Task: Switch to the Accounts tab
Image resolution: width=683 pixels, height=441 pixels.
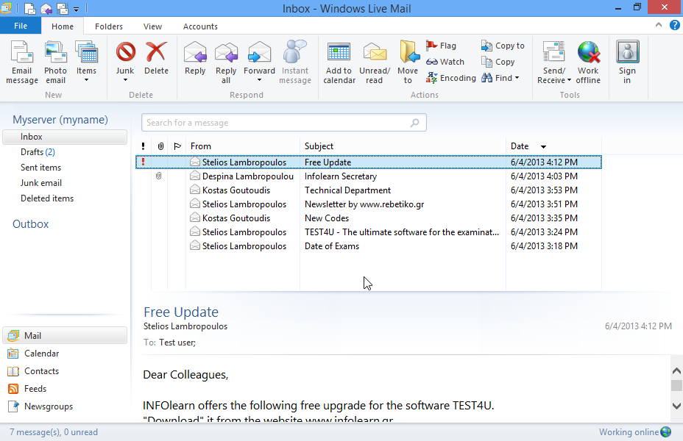Action: (200, 26)
